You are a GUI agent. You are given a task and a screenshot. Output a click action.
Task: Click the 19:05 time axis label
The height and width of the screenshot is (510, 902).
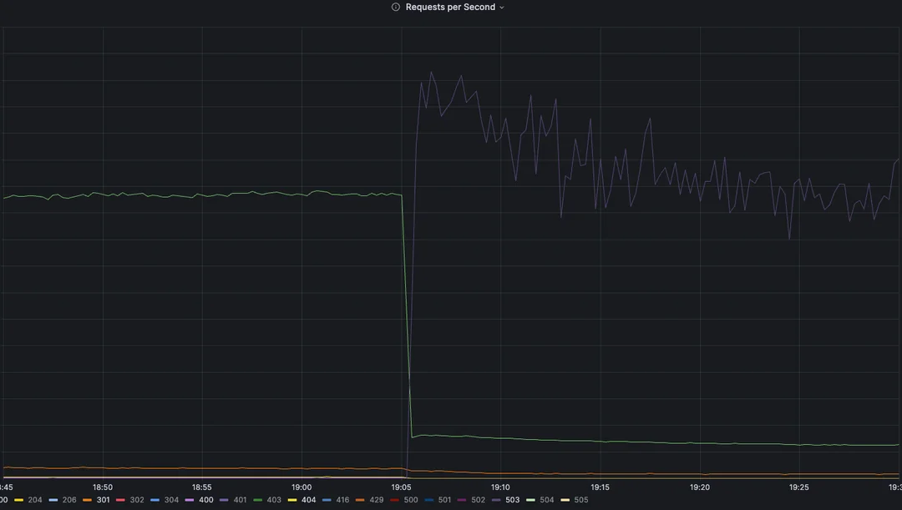pos(401,487)
